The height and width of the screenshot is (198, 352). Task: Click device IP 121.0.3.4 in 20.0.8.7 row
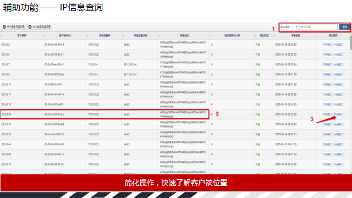click(x=93, y=65)
